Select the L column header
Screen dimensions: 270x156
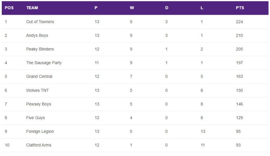click(202, 8)
